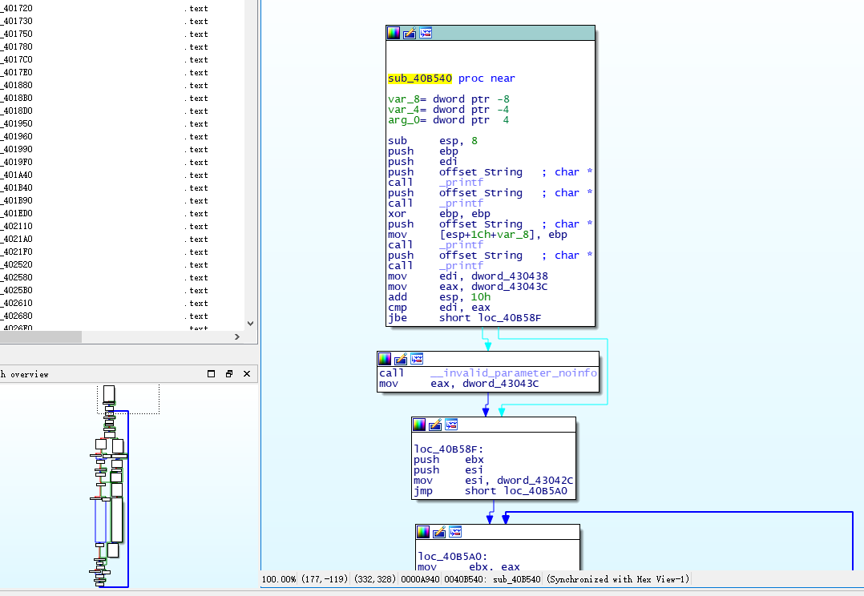Image resolution: width=864 pixels, height=596 pixels.
Task: Click functions list scroll-down arrow
Action: coord(251,324)
